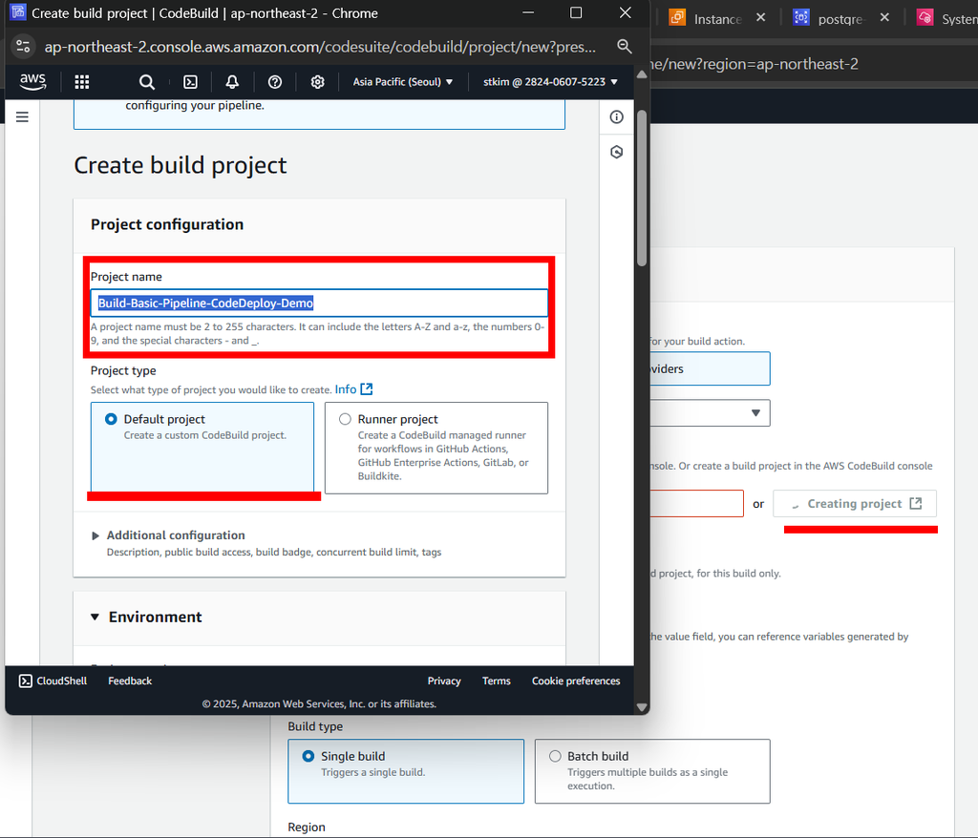Select Batch build as the build type
Viewport: 978px width, 838px height.
(555, 756)
